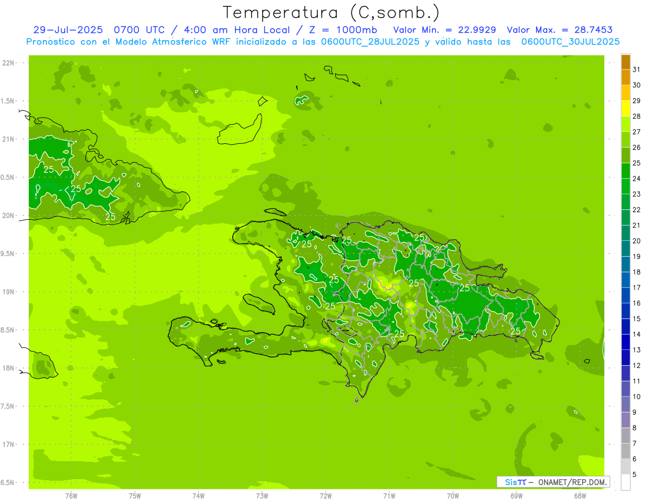
Task: Click the "74W" longitude axis label
Action: click(x=199, y=496)
